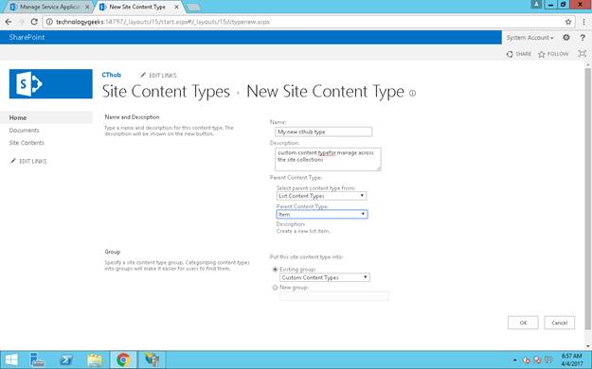Open the Windows Start menu
The height and width of the screenshot is (369, 592).
coord(11,360)
